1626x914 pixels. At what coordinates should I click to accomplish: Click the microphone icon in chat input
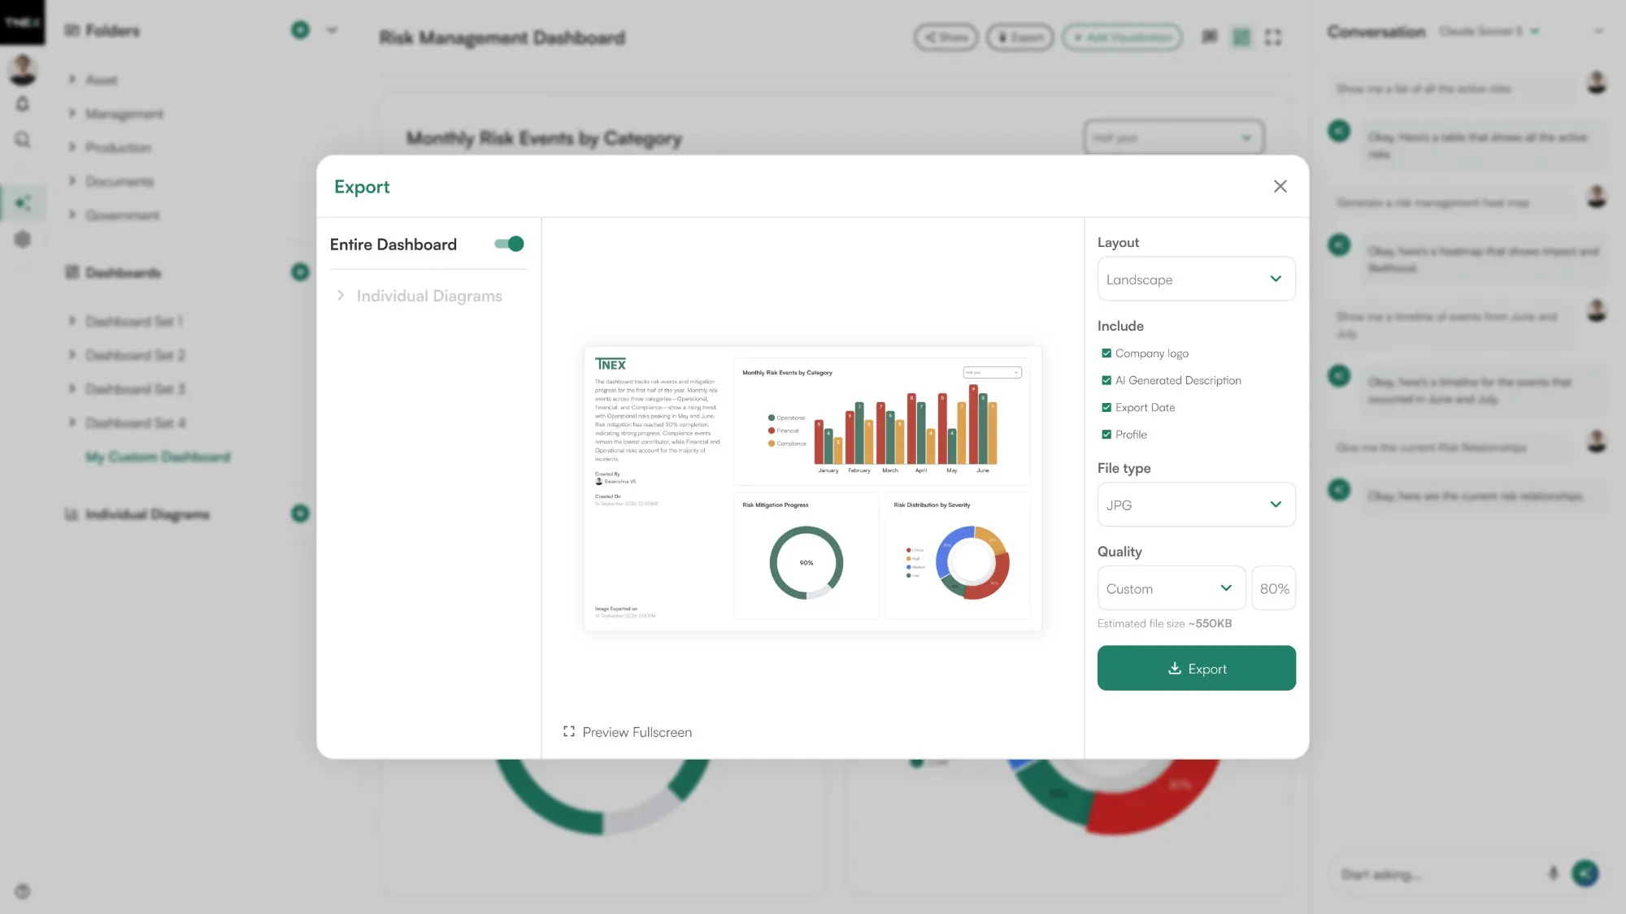pos(1553,873)
